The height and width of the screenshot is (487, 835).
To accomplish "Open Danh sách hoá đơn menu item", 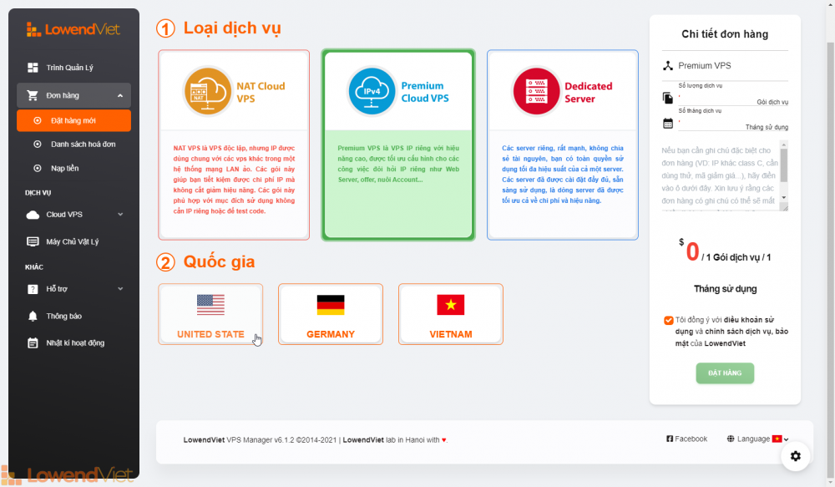I will tap(73, 145).
